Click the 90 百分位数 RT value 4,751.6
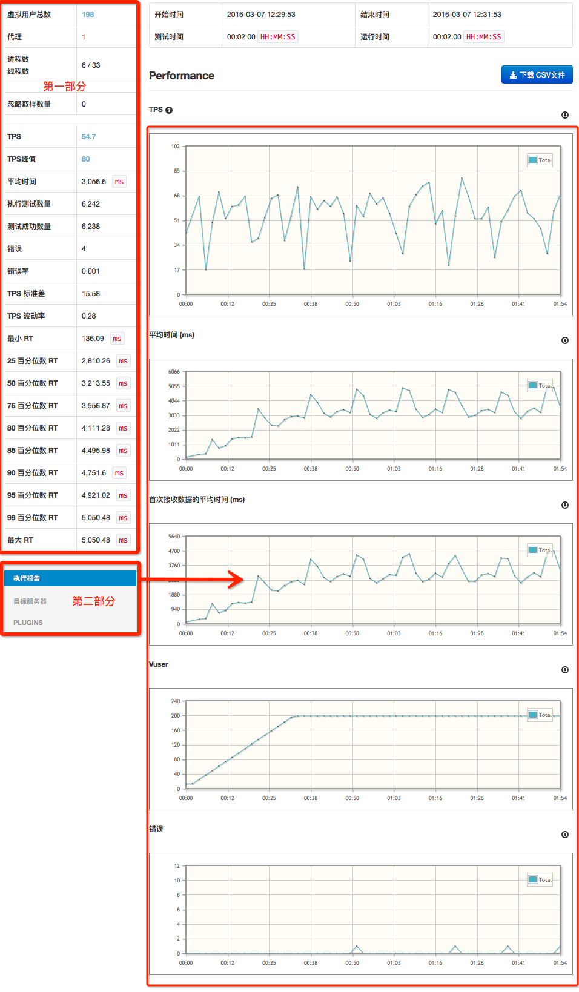The image size is (579, 992). click(x=94, y=473)
